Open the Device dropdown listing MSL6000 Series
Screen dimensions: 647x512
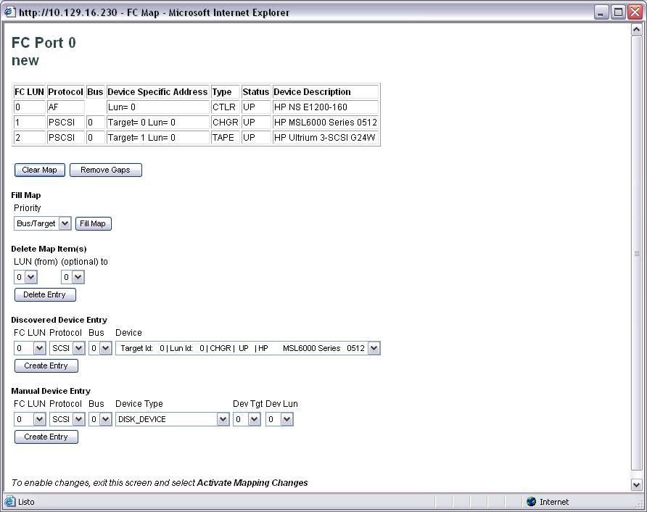(x=247, y=348)
